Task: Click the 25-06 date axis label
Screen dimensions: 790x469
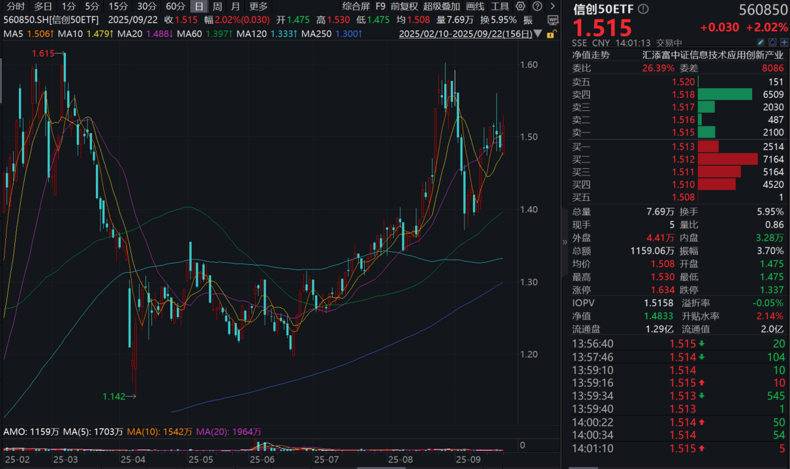Action: click(262, 460)
